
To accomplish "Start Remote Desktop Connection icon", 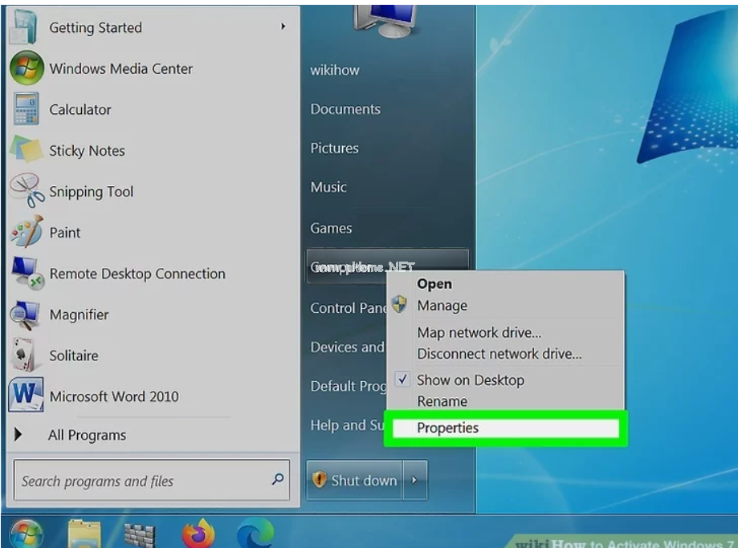I will [26, 274].
